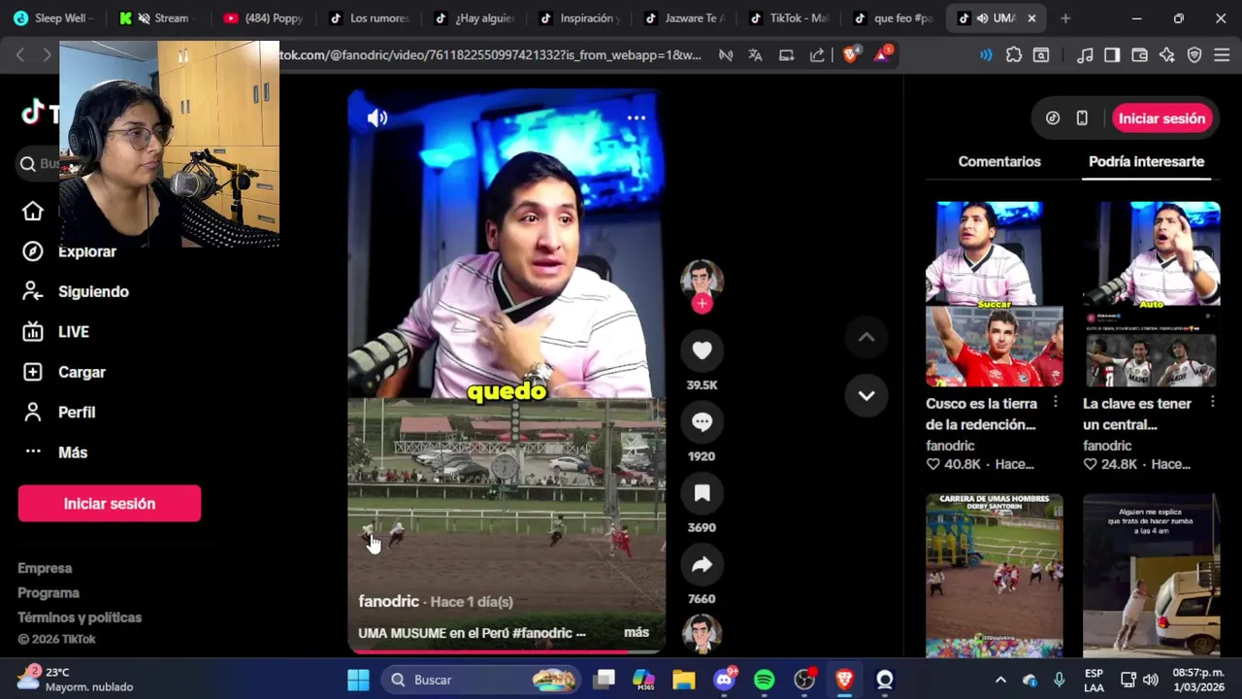This screenshot has height=699, width=1242.
Task: Select the Podría interesarte tab
Action: [1146, 161]
